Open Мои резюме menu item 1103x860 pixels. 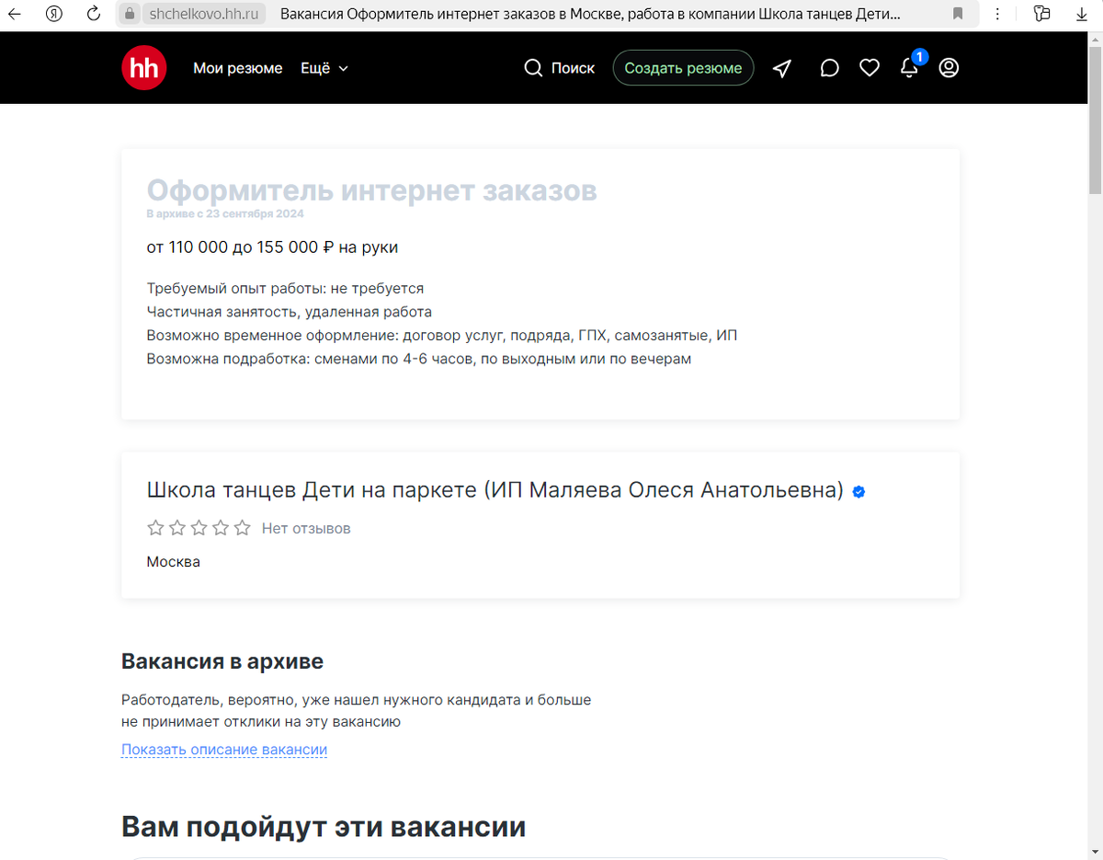[237, 68]
